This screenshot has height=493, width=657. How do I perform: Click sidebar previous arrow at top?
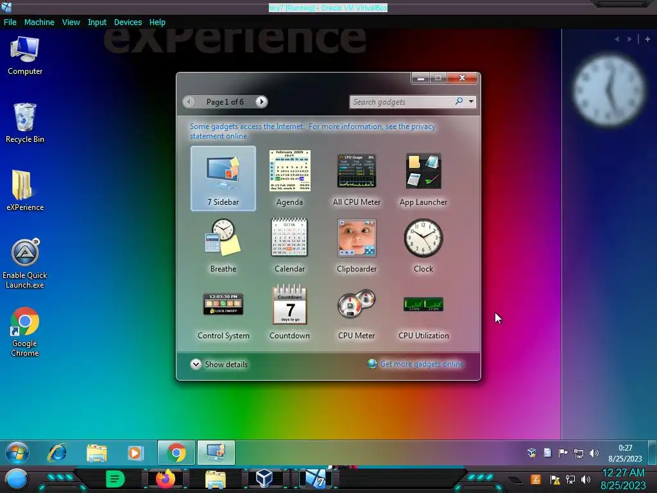coord(617,39)
